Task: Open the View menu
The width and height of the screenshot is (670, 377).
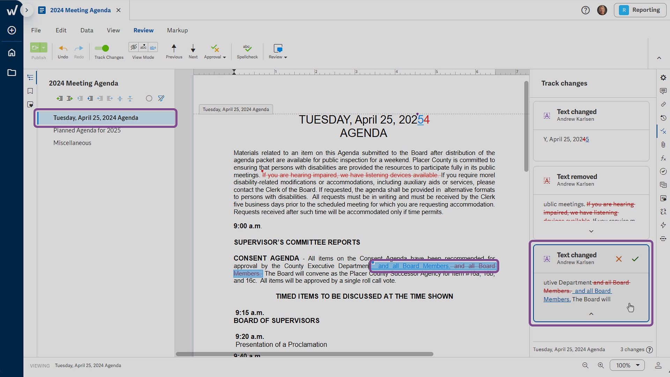Action: 113,30
